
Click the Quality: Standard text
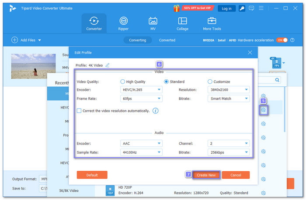[x=234, y=193]
